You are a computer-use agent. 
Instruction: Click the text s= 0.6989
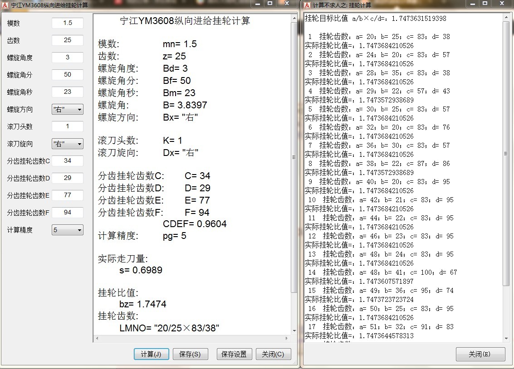(x=141, y=270)
